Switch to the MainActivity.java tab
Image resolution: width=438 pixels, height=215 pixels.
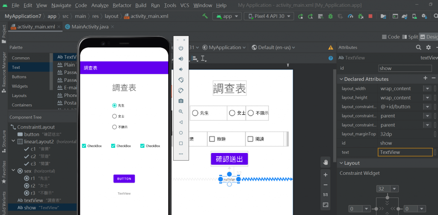(89, 27)
